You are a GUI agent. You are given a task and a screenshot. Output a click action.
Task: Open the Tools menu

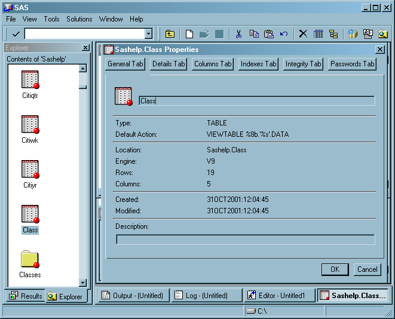[51, 19]
